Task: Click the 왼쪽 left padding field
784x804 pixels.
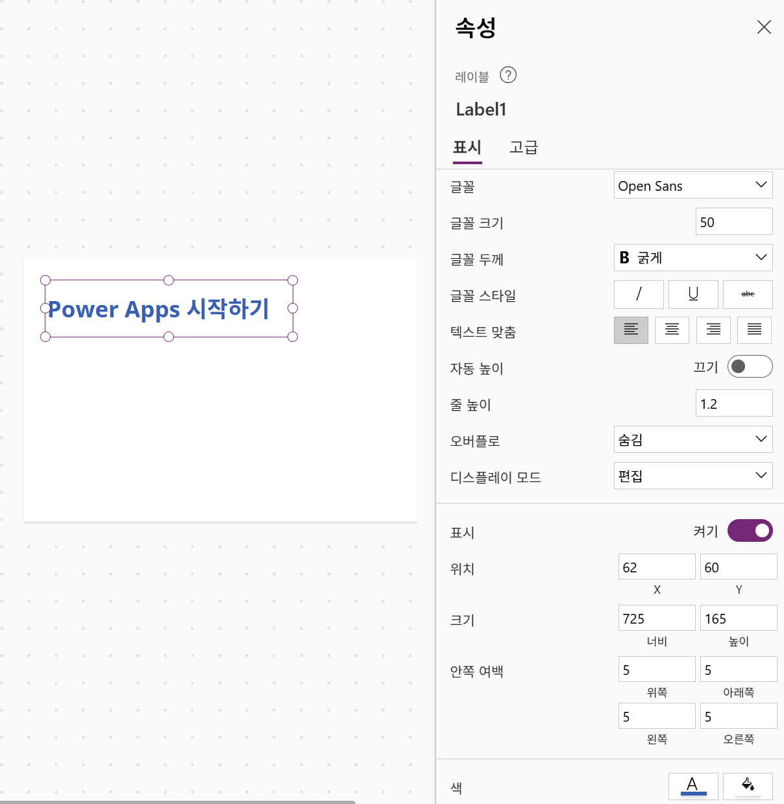Action: point(657,716)
